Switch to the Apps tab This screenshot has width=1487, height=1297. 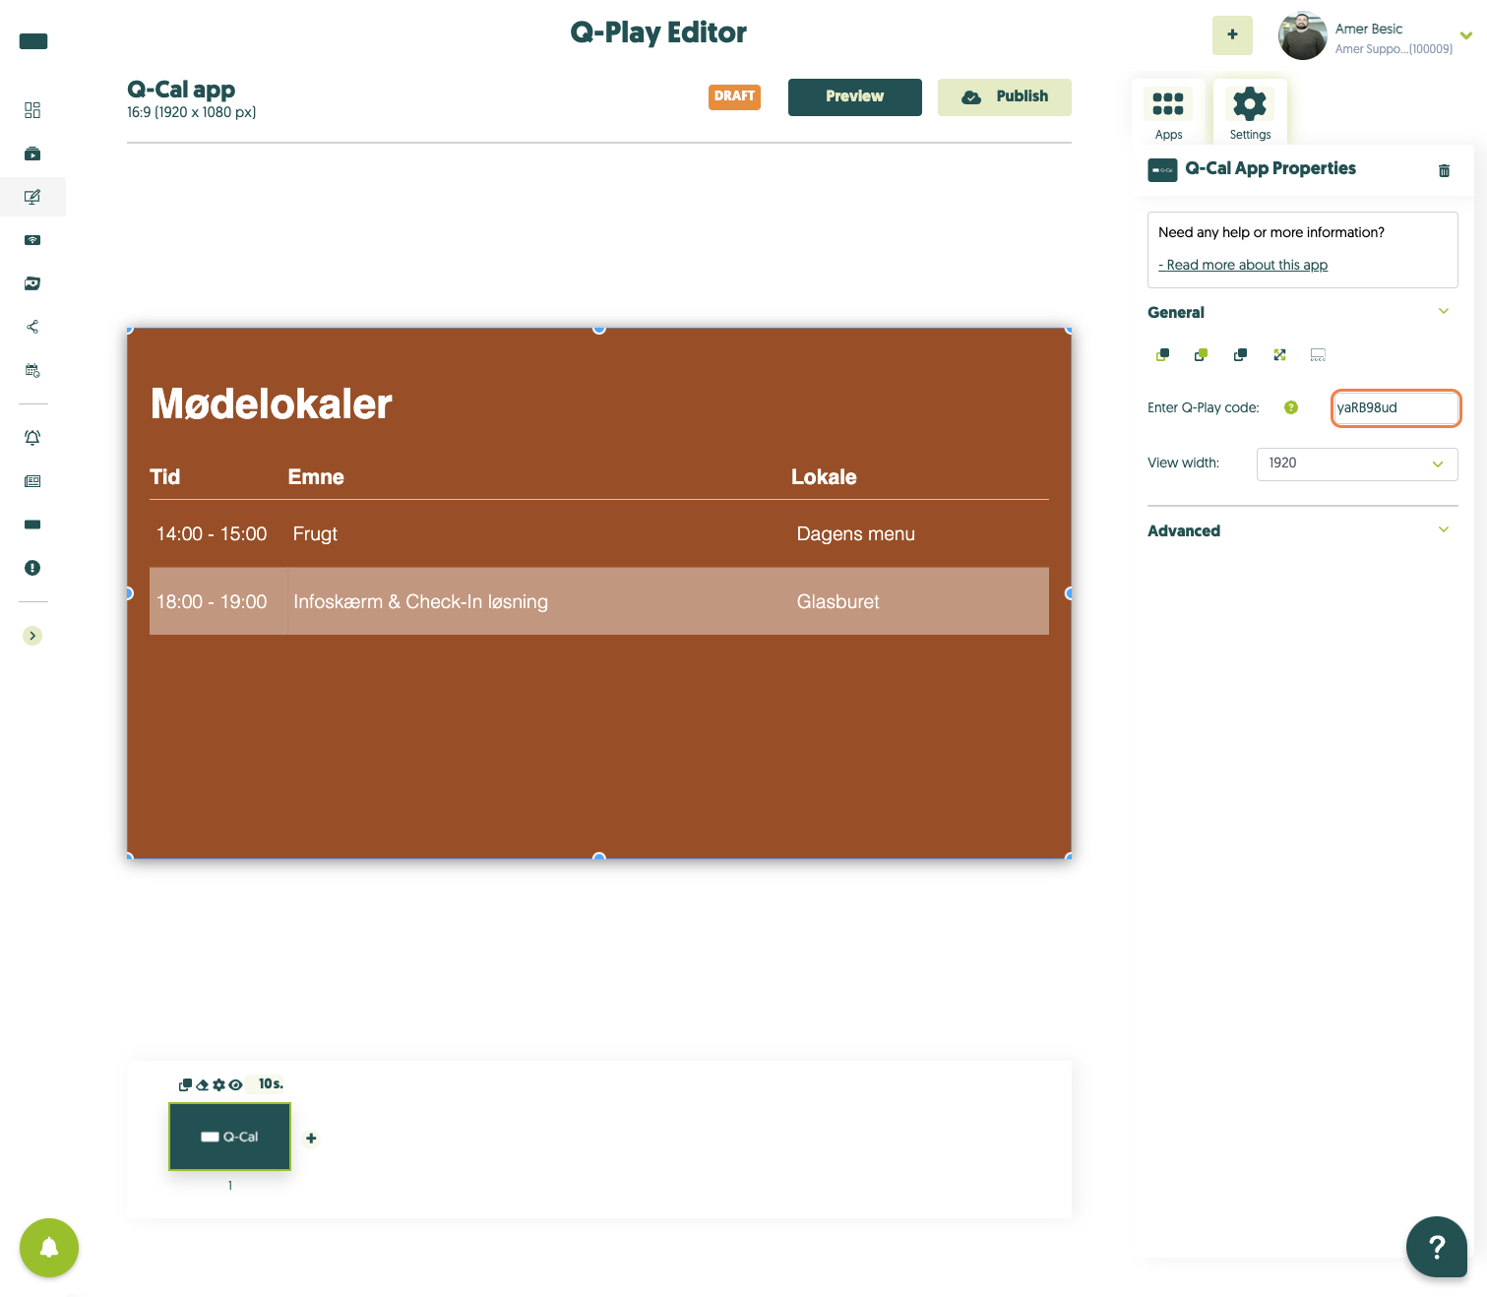(1168, 113)
